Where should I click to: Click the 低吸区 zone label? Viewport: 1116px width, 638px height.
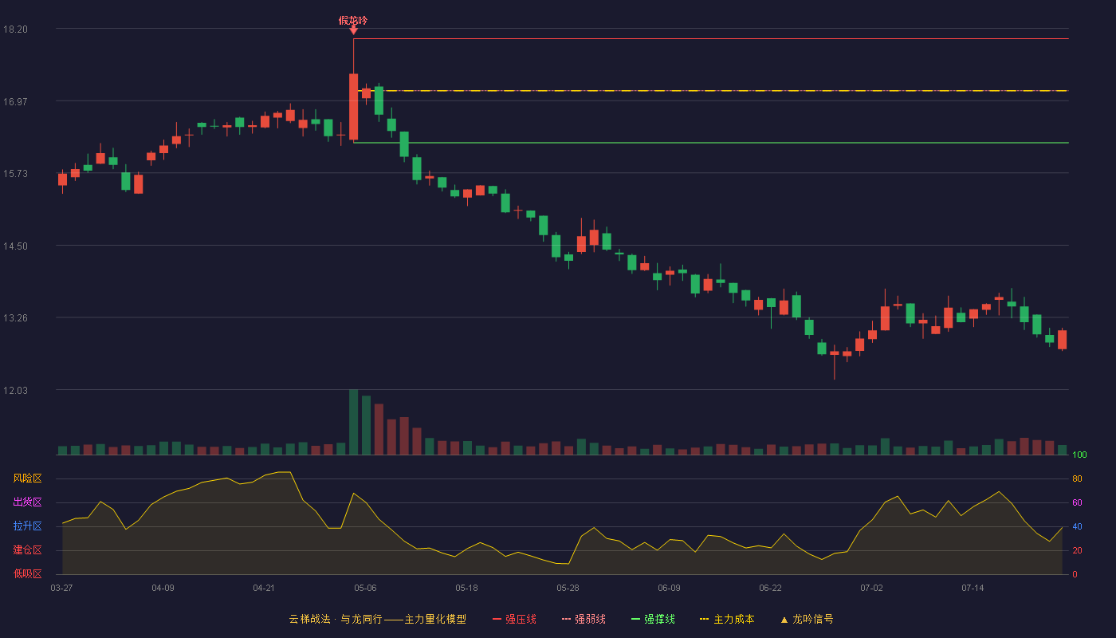[x=27, y=574]
